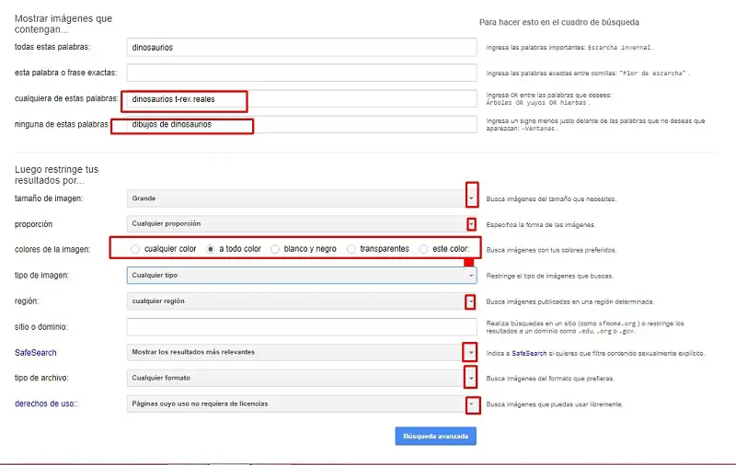Click the 'sitio o dominio' input box

(301, 326)
